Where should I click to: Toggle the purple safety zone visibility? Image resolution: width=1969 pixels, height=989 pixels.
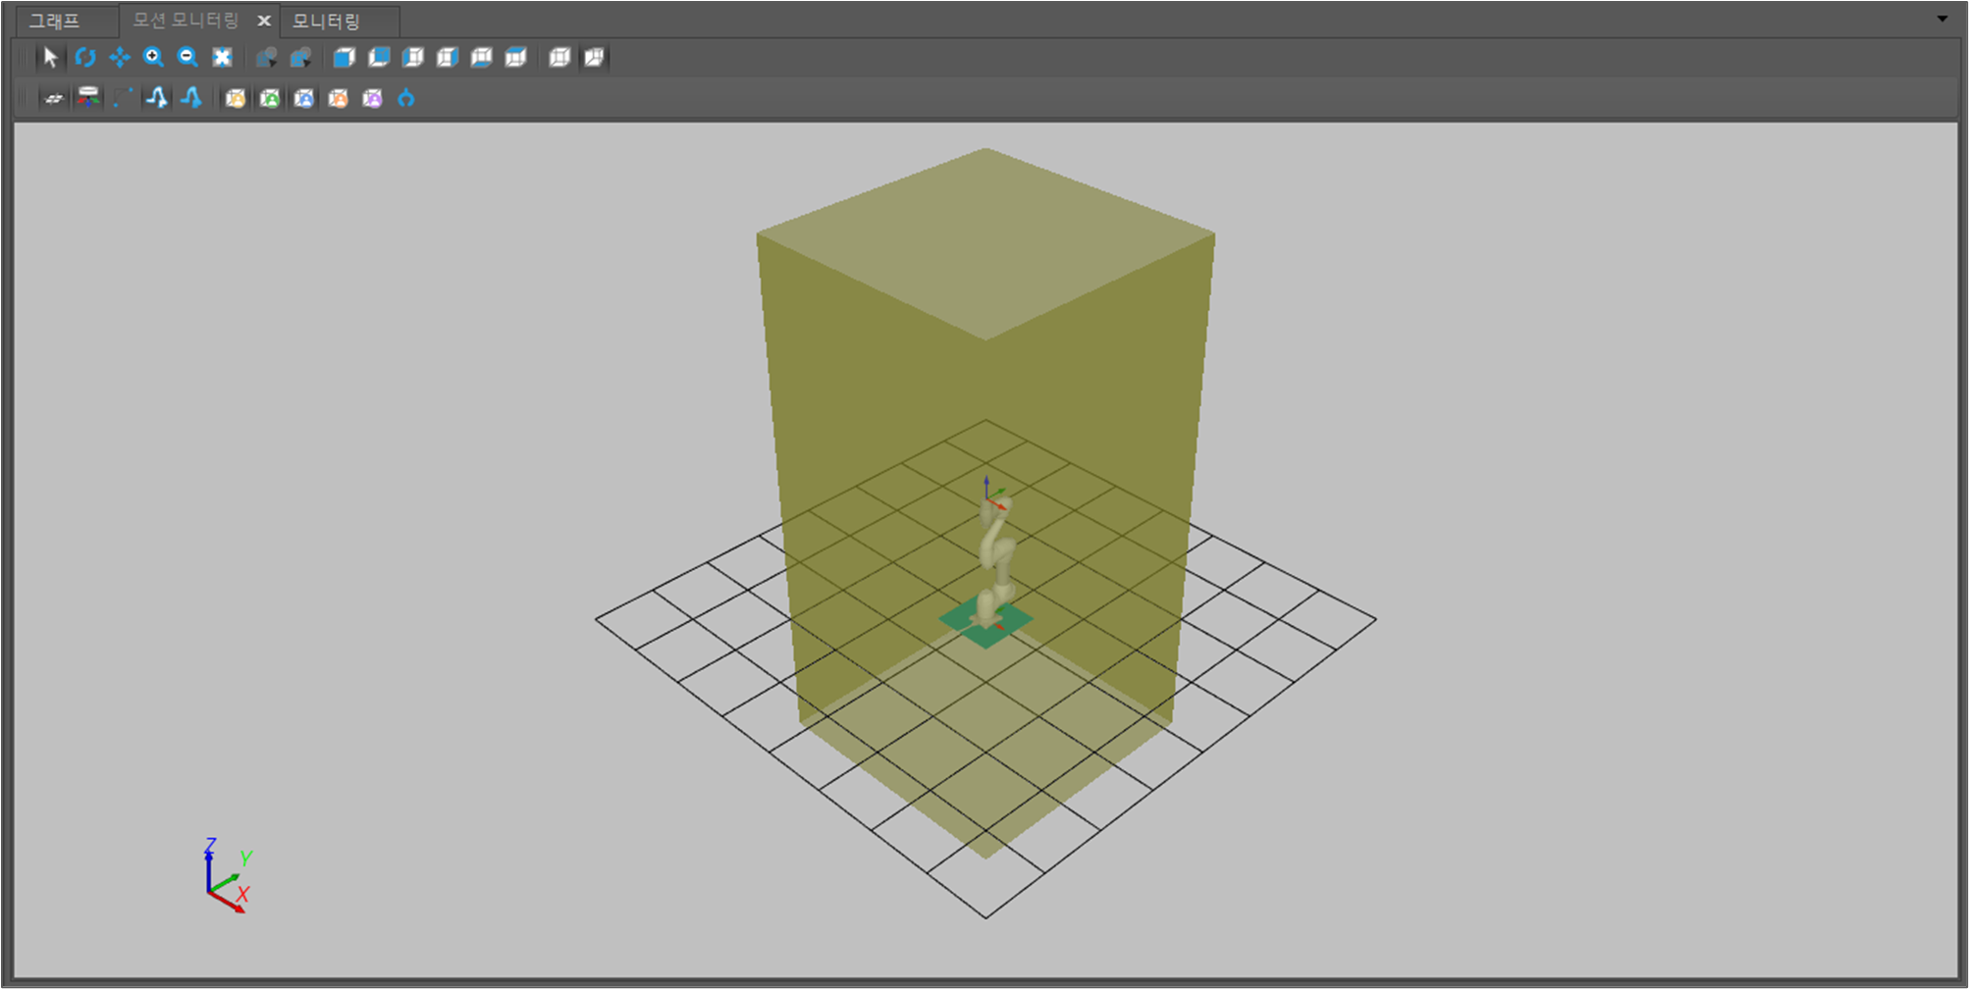[372, 98]
